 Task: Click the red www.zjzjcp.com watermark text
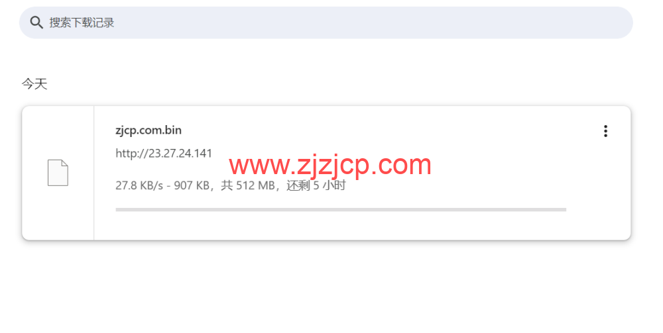point(330,165)
